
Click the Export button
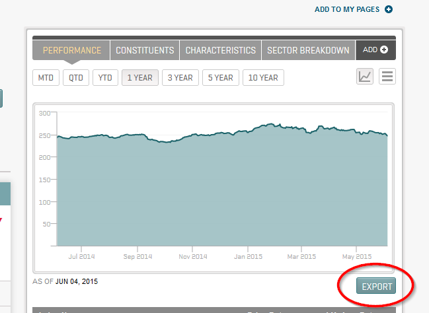(375, 287)
